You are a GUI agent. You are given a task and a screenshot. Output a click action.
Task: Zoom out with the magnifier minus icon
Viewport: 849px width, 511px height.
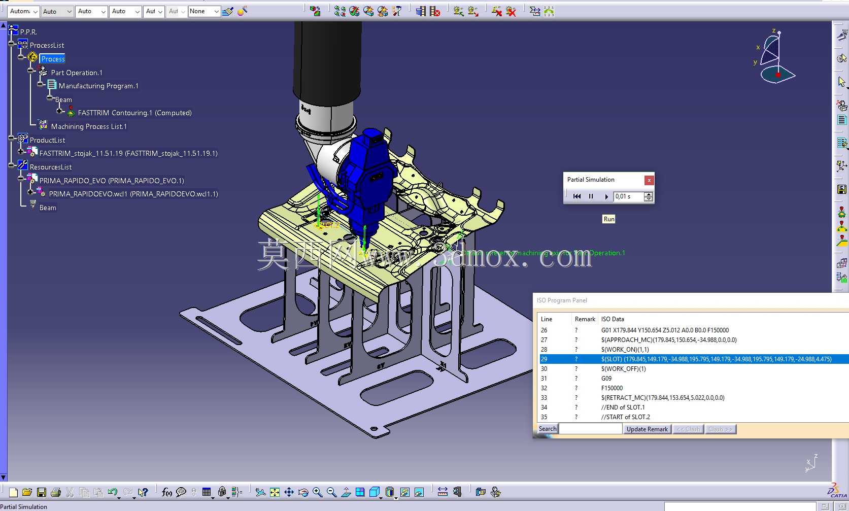331,492
